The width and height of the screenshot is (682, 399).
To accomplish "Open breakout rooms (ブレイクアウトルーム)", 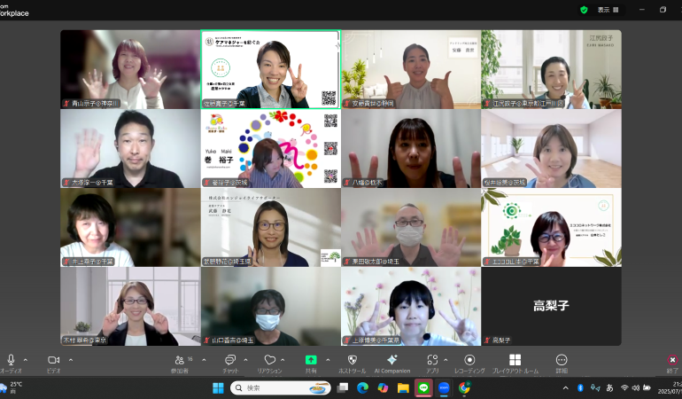I will [x=515, y=360].
